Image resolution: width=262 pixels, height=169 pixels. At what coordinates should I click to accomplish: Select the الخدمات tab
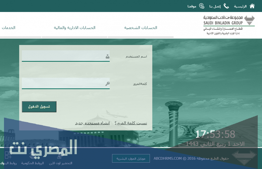coord(9,28)
